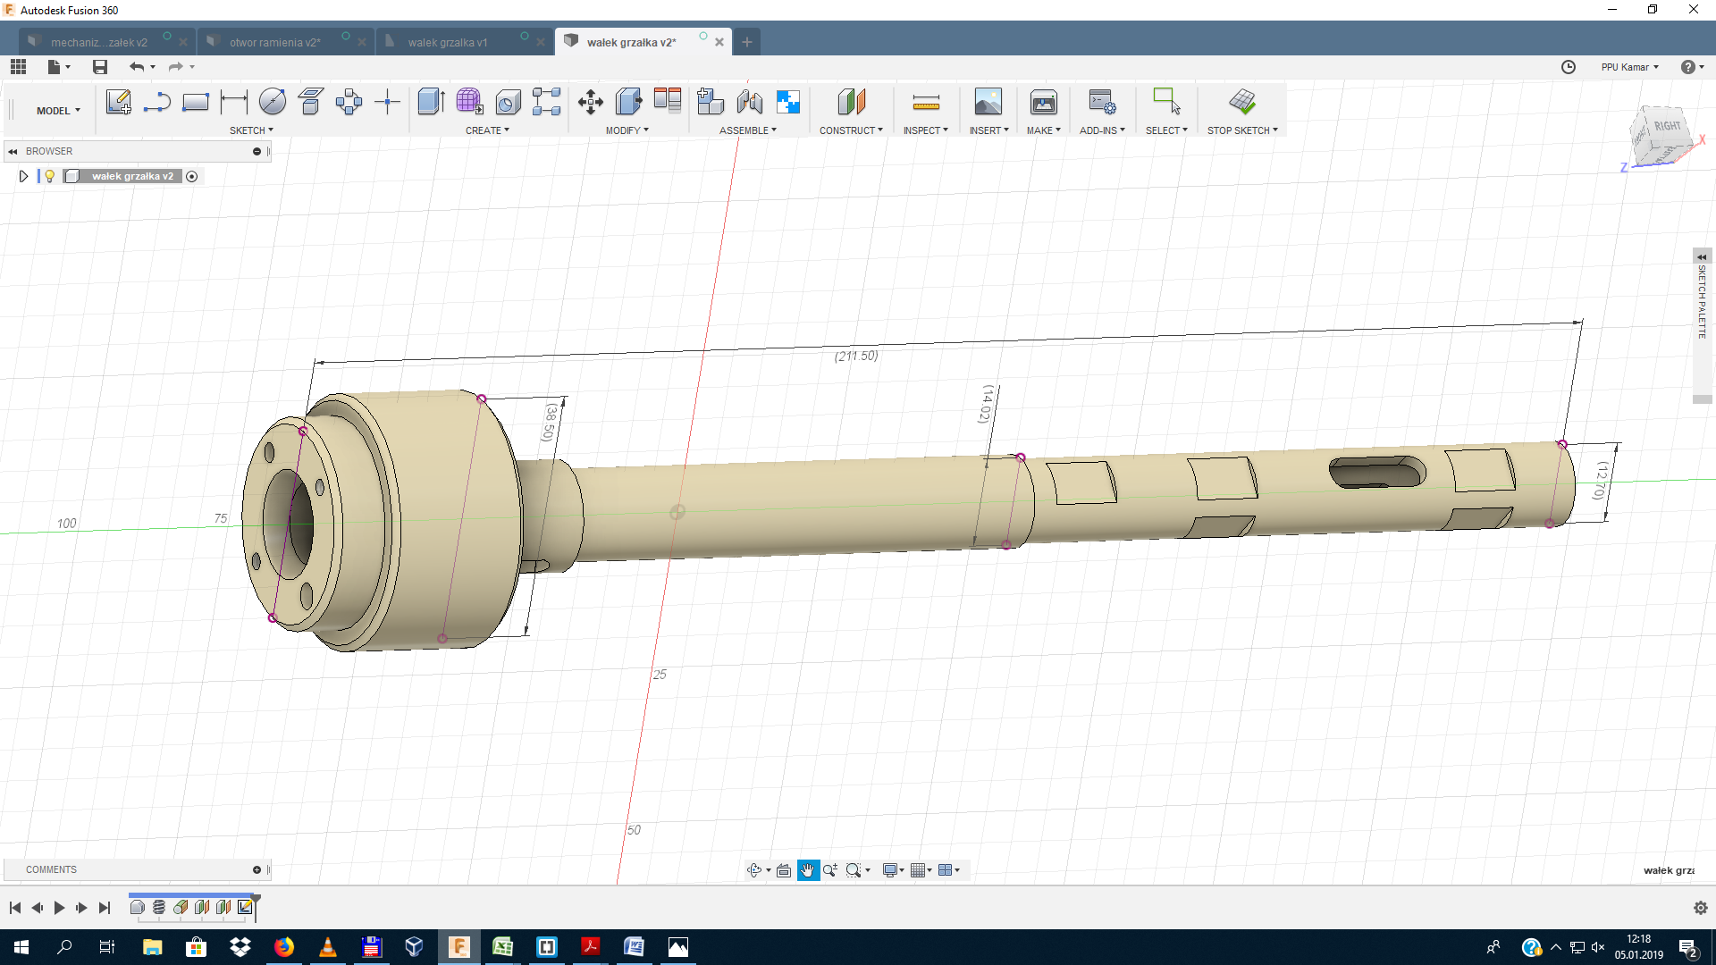Click the Project geometry sketch icon

point(311,102)
